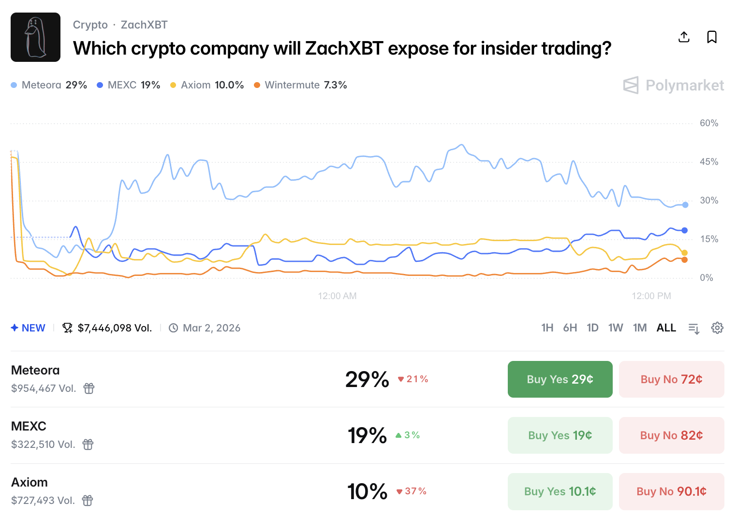Switch to the ALL time range
The height and width of the screenshot is (517, 737).
tap(666, 328)
